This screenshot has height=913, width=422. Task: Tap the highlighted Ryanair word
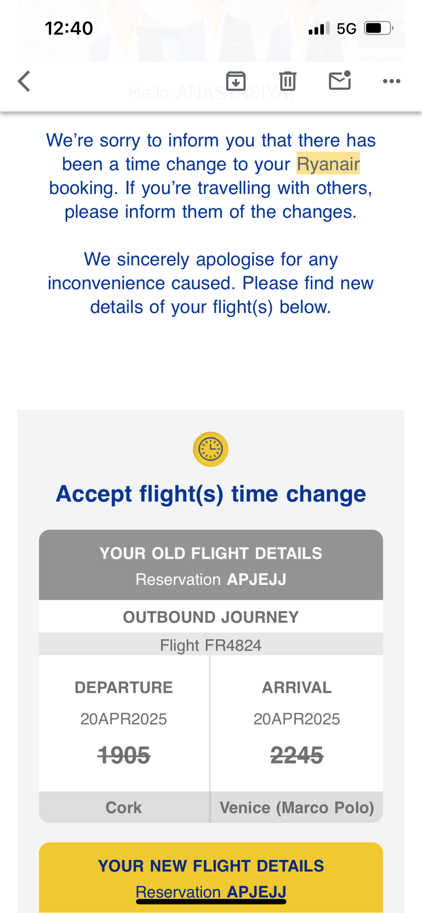click(328, 164)
